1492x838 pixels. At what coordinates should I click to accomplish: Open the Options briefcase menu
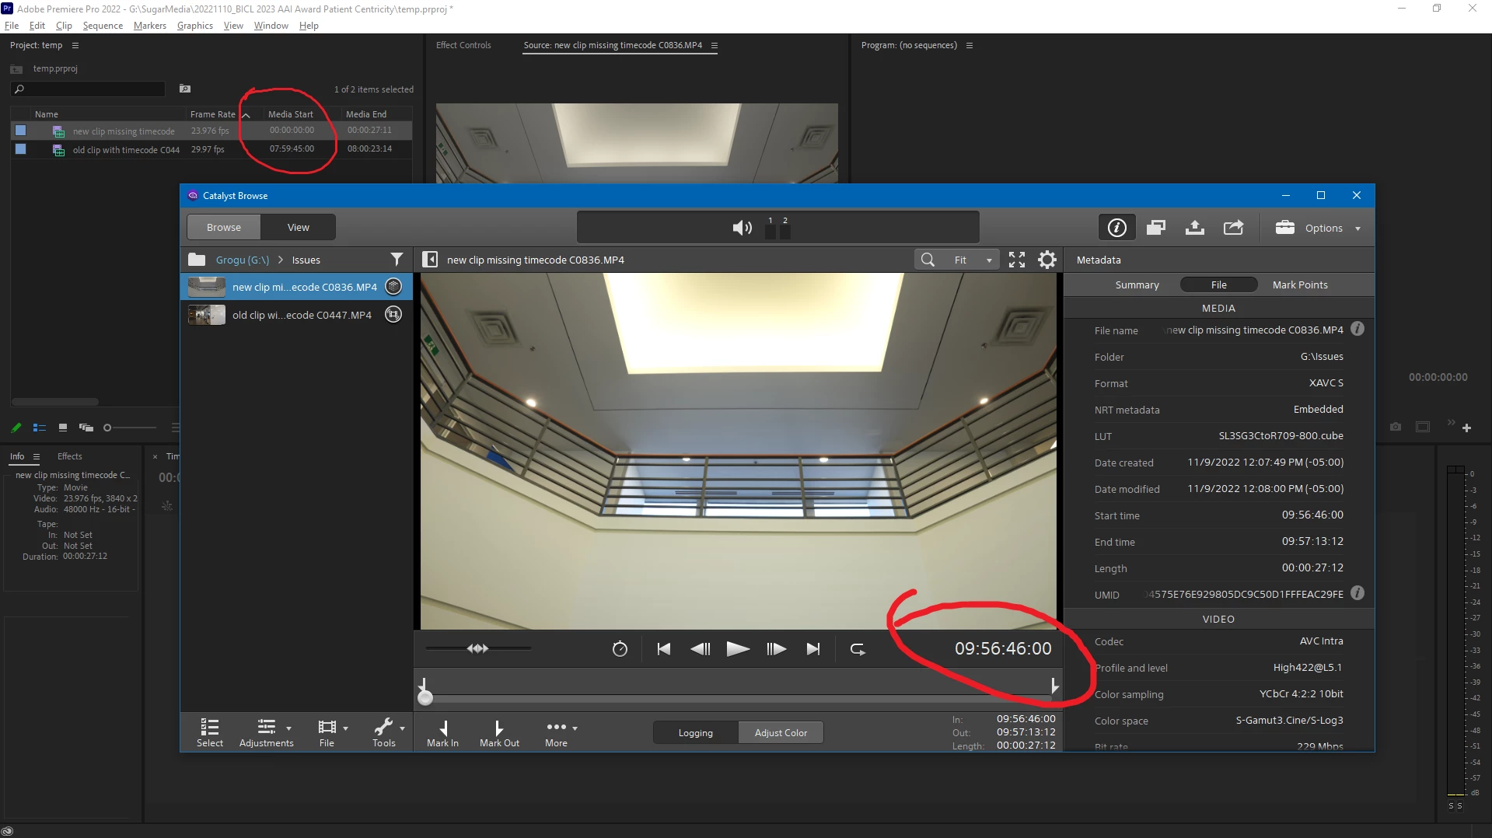point(1318,228)
